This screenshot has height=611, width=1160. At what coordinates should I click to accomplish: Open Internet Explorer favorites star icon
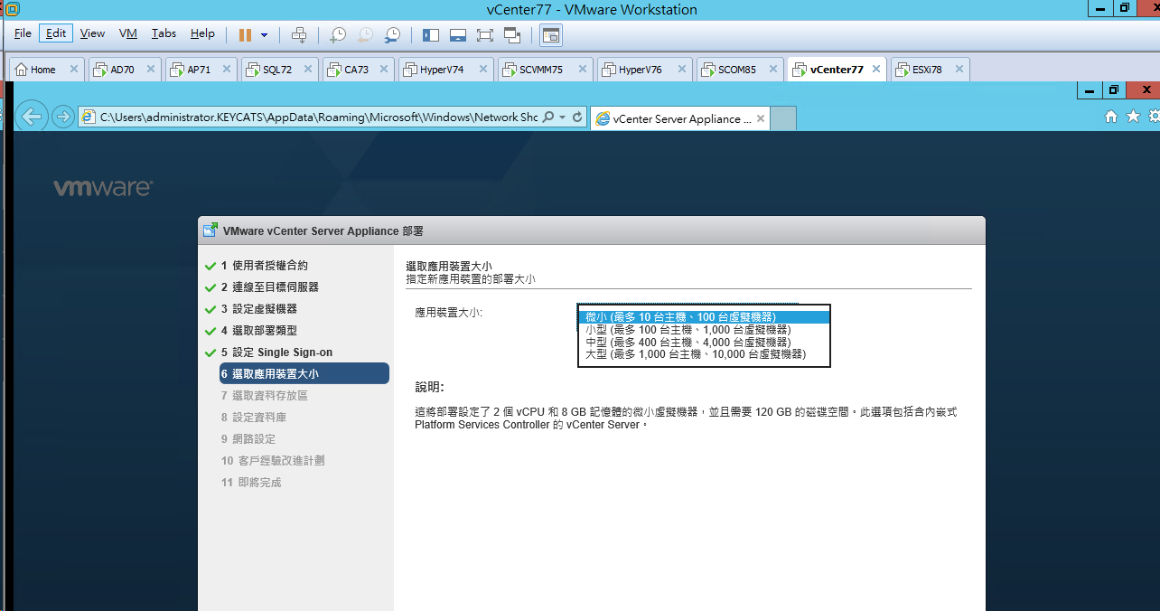point(1133,117)
